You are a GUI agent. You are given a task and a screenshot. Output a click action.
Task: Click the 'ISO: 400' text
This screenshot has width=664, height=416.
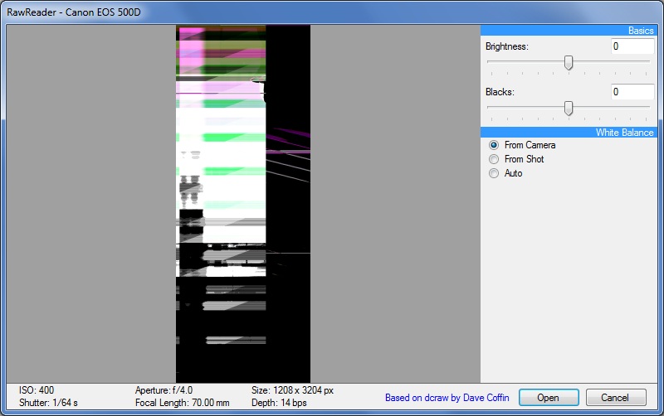click(37, 390)
